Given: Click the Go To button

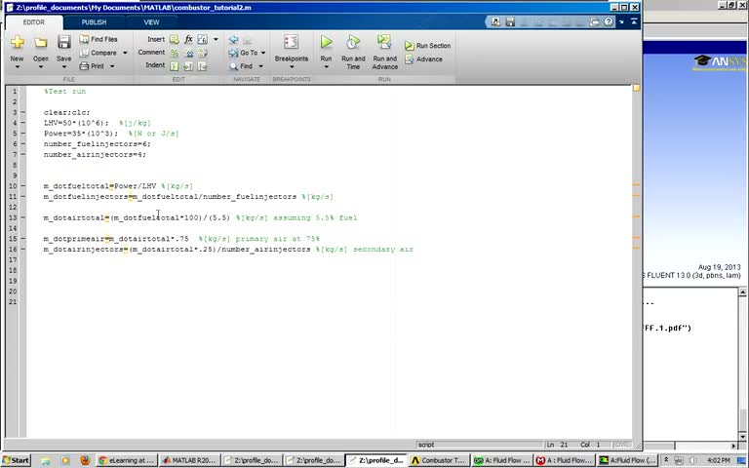Looking at the screenshot, I should [244, 53].
